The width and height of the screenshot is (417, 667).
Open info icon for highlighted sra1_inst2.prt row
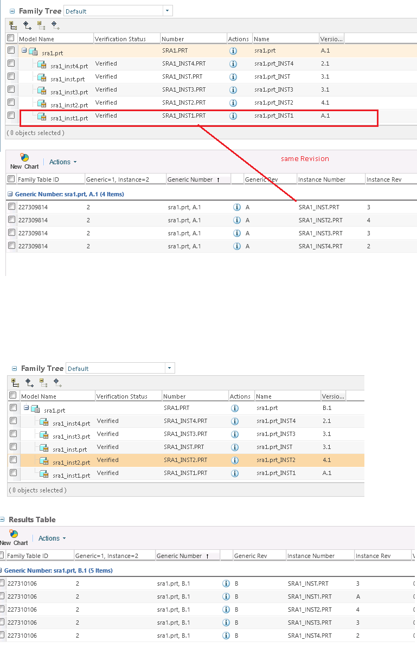pyautogui.click(x=235, y=460)
